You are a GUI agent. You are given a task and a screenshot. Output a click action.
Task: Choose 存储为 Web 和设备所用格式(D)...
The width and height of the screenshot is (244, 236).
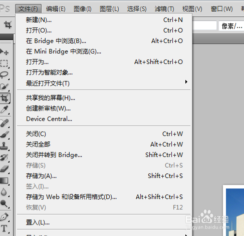pos(104,197)
